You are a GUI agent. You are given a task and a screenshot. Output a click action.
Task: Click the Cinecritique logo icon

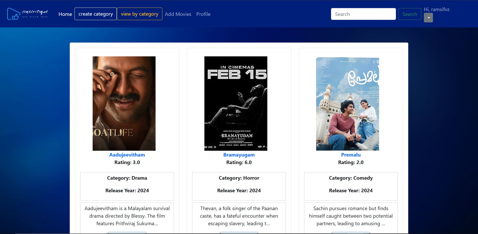click(x=14, y=14)
